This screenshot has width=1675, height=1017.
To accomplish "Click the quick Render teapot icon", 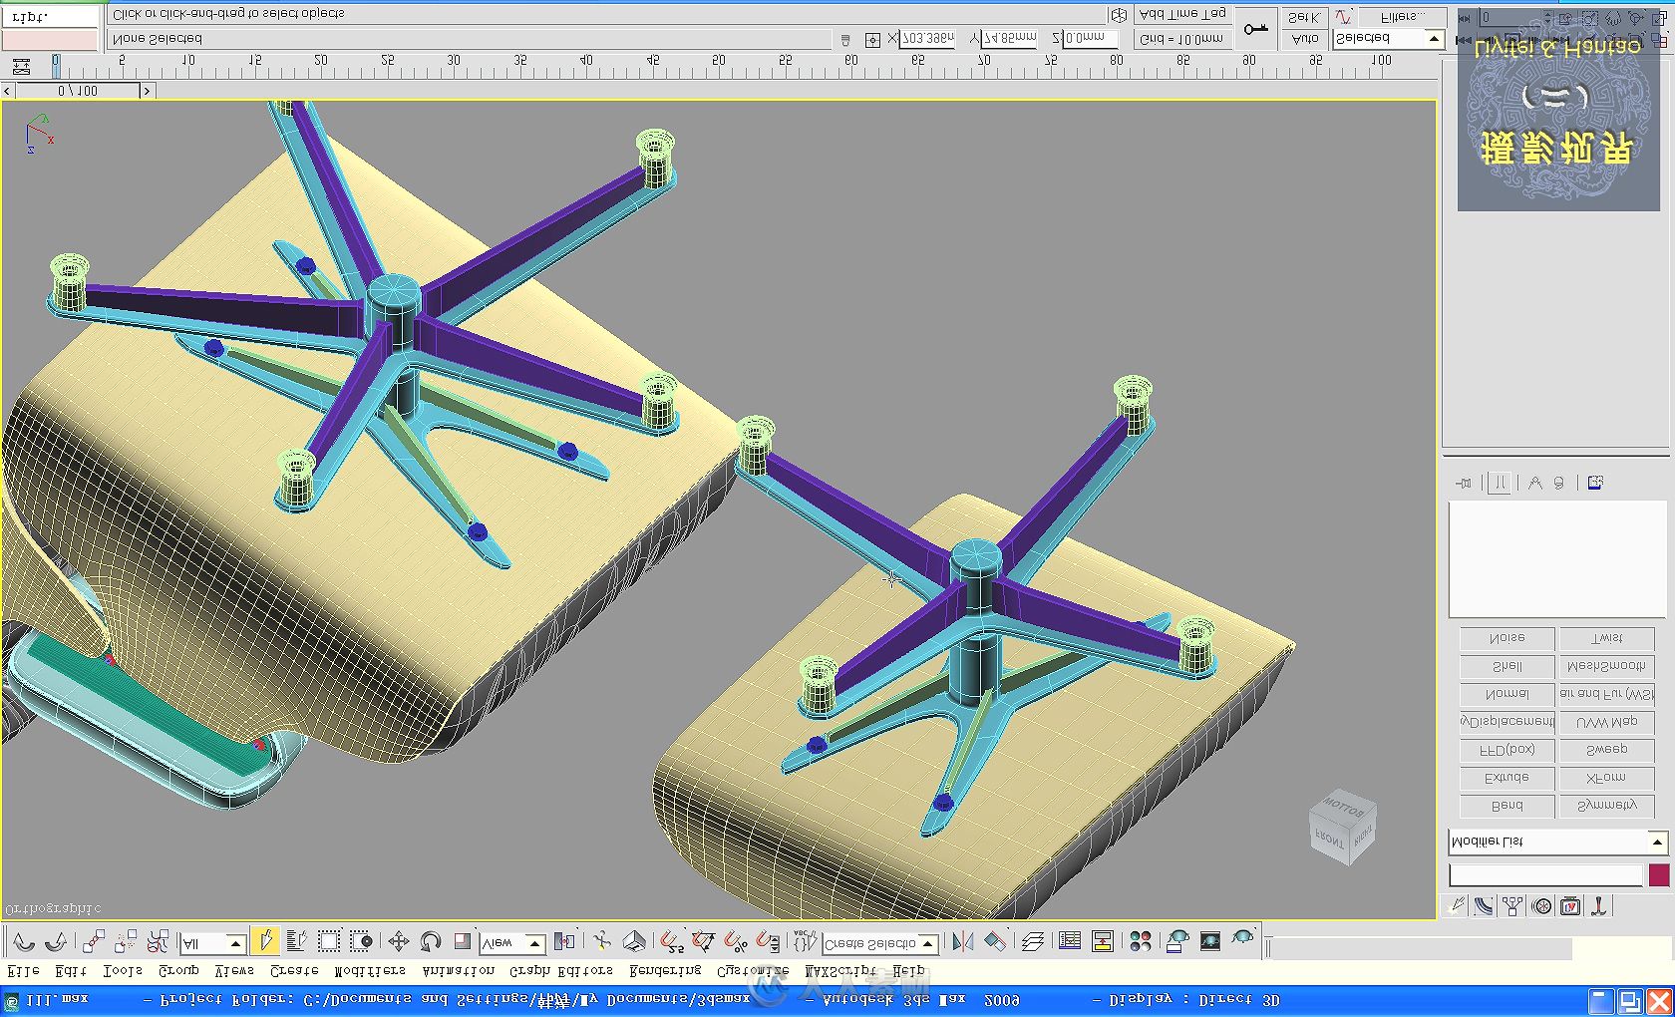I will 1242,939.
